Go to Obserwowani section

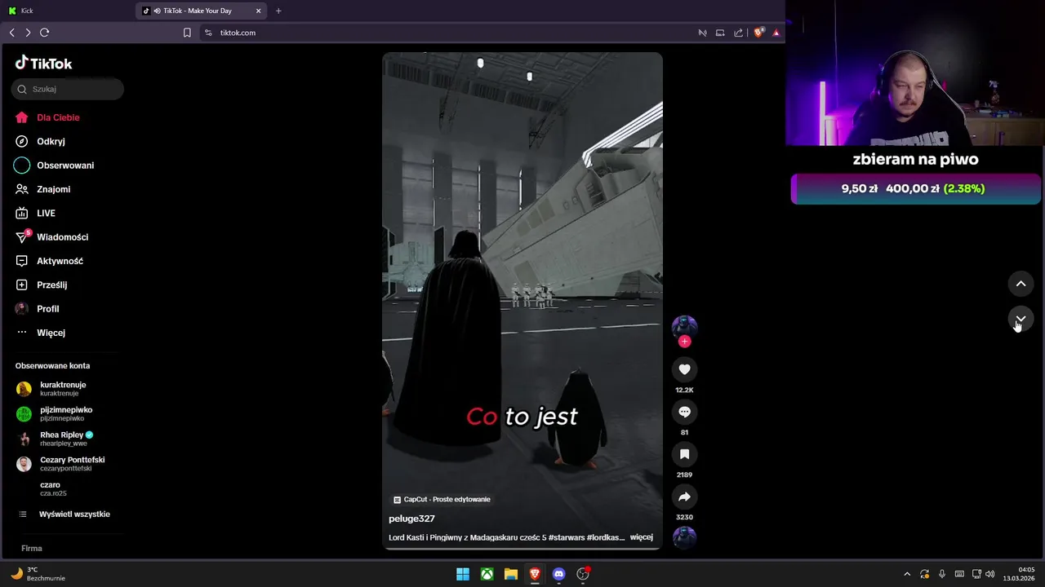[x=54, y=166]
